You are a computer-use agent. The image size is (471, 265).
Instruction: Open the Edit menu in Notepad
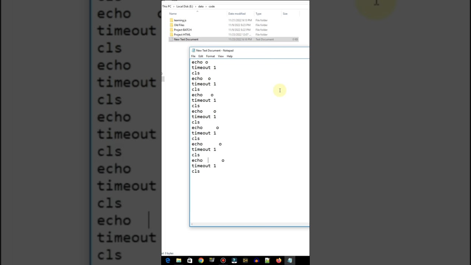(201, 56)
